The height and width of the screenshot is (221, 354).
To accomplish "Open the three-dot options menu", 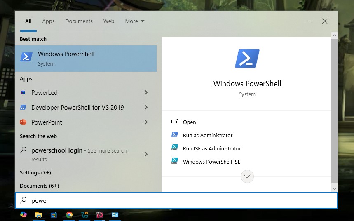I will click(307, 21).
